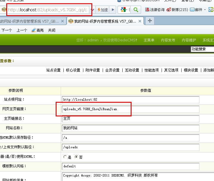Click the 网站名称 input field
The image size is (214, 181).
pos(130,128)
